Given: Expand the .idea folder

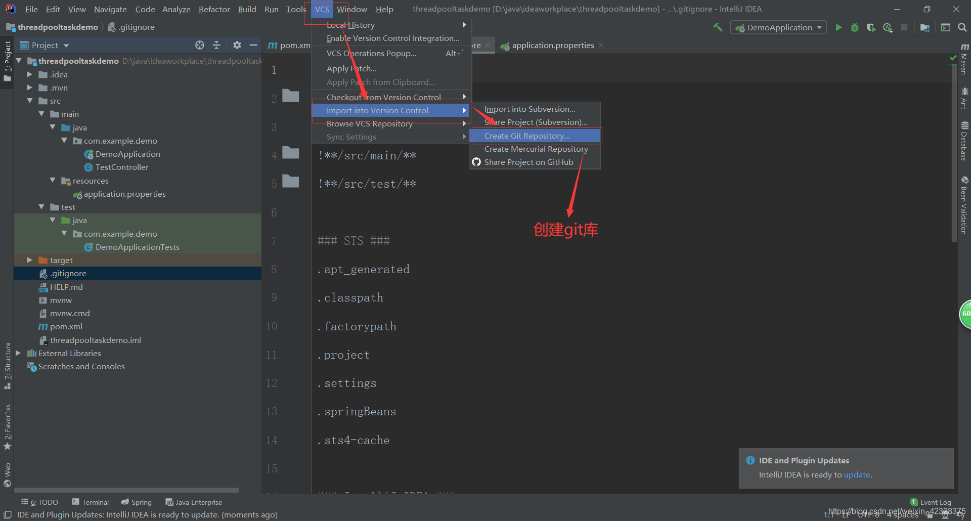Looking at the screenshot, I should [30, 74].
